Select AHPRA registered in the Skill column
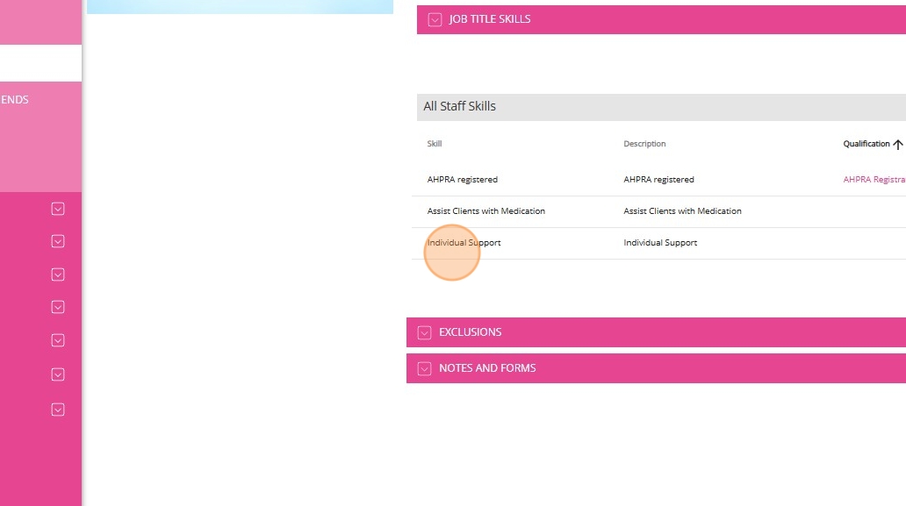Viewport: 906px width, 506px height. point(463,180)
